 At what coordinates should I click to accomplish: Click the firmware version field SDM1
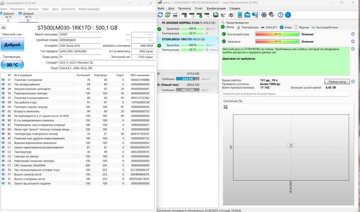[80, 34]
